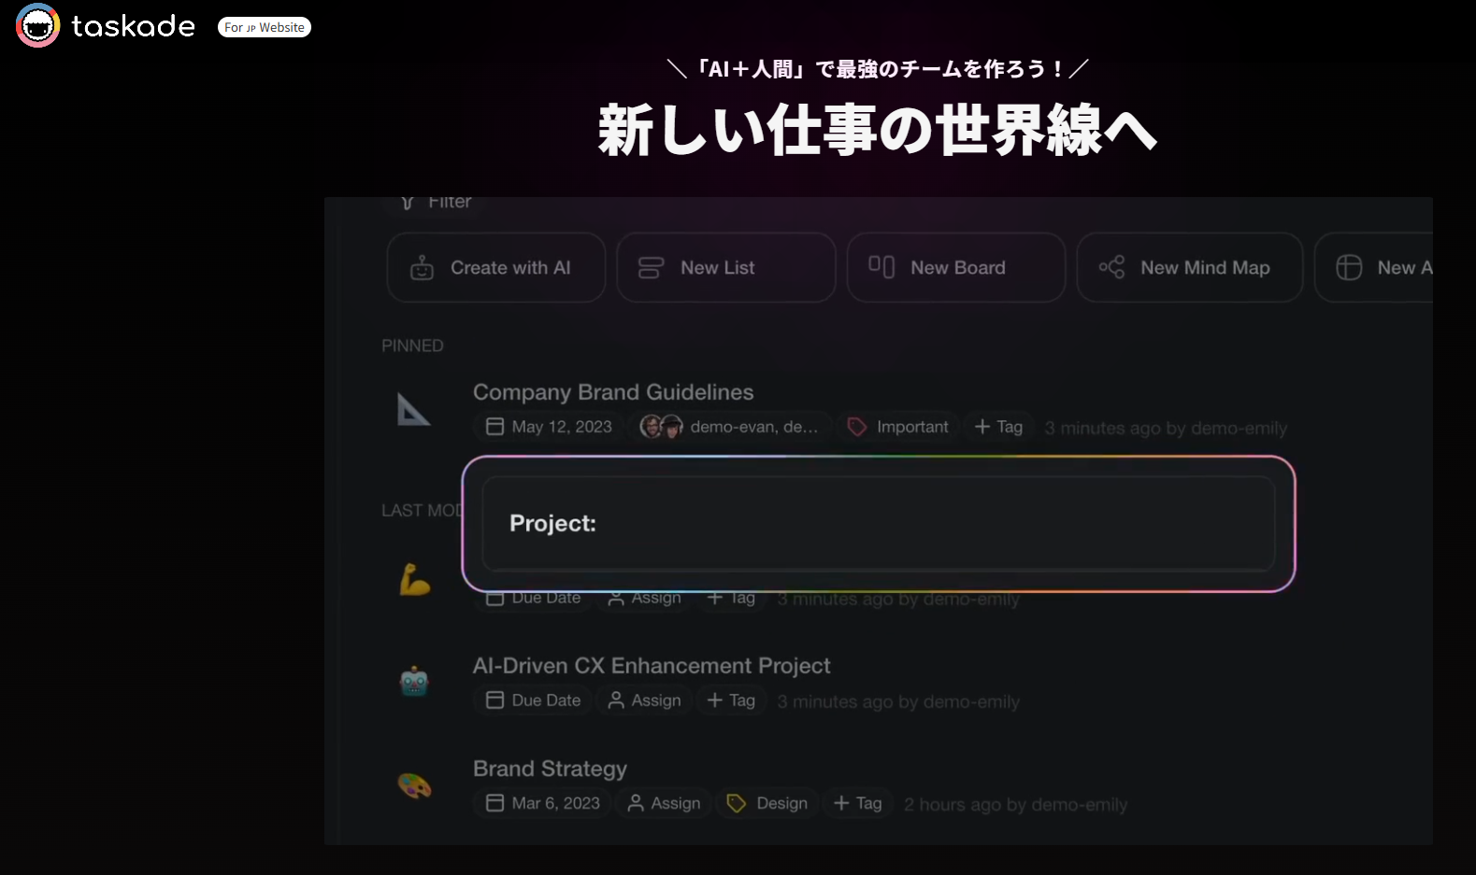Click the New Mind Map share icon
This screenshot has height=875, width=1476.
coord(1111,268)
